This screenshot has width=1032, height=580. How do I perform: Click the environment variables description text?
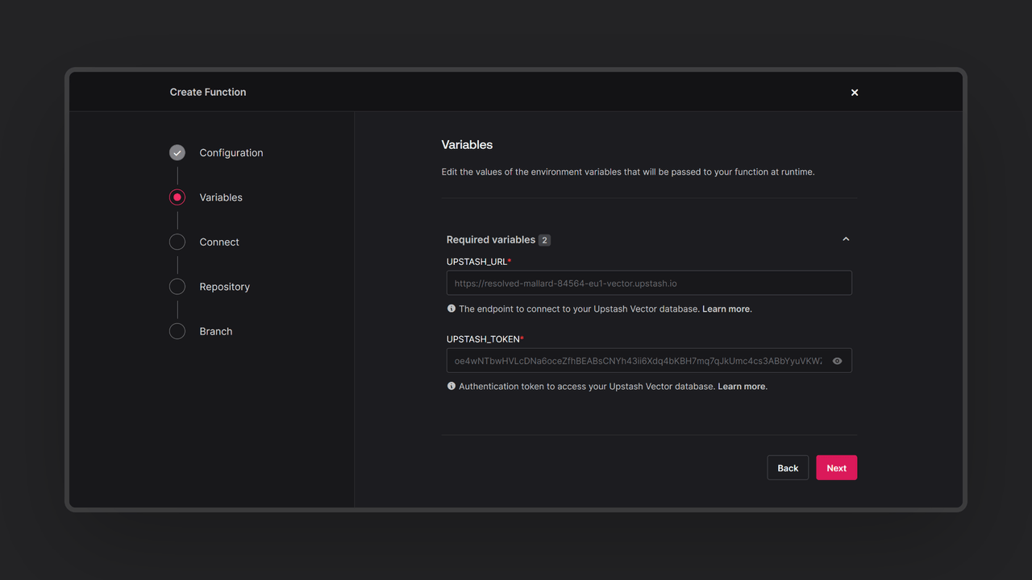click(628, 172)
